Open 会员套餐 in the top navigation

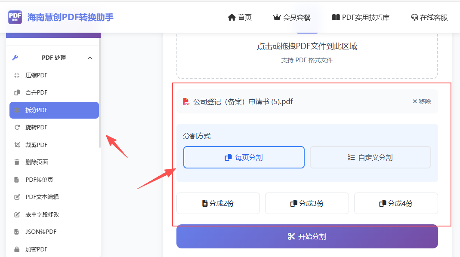click(x=292, y=17)
